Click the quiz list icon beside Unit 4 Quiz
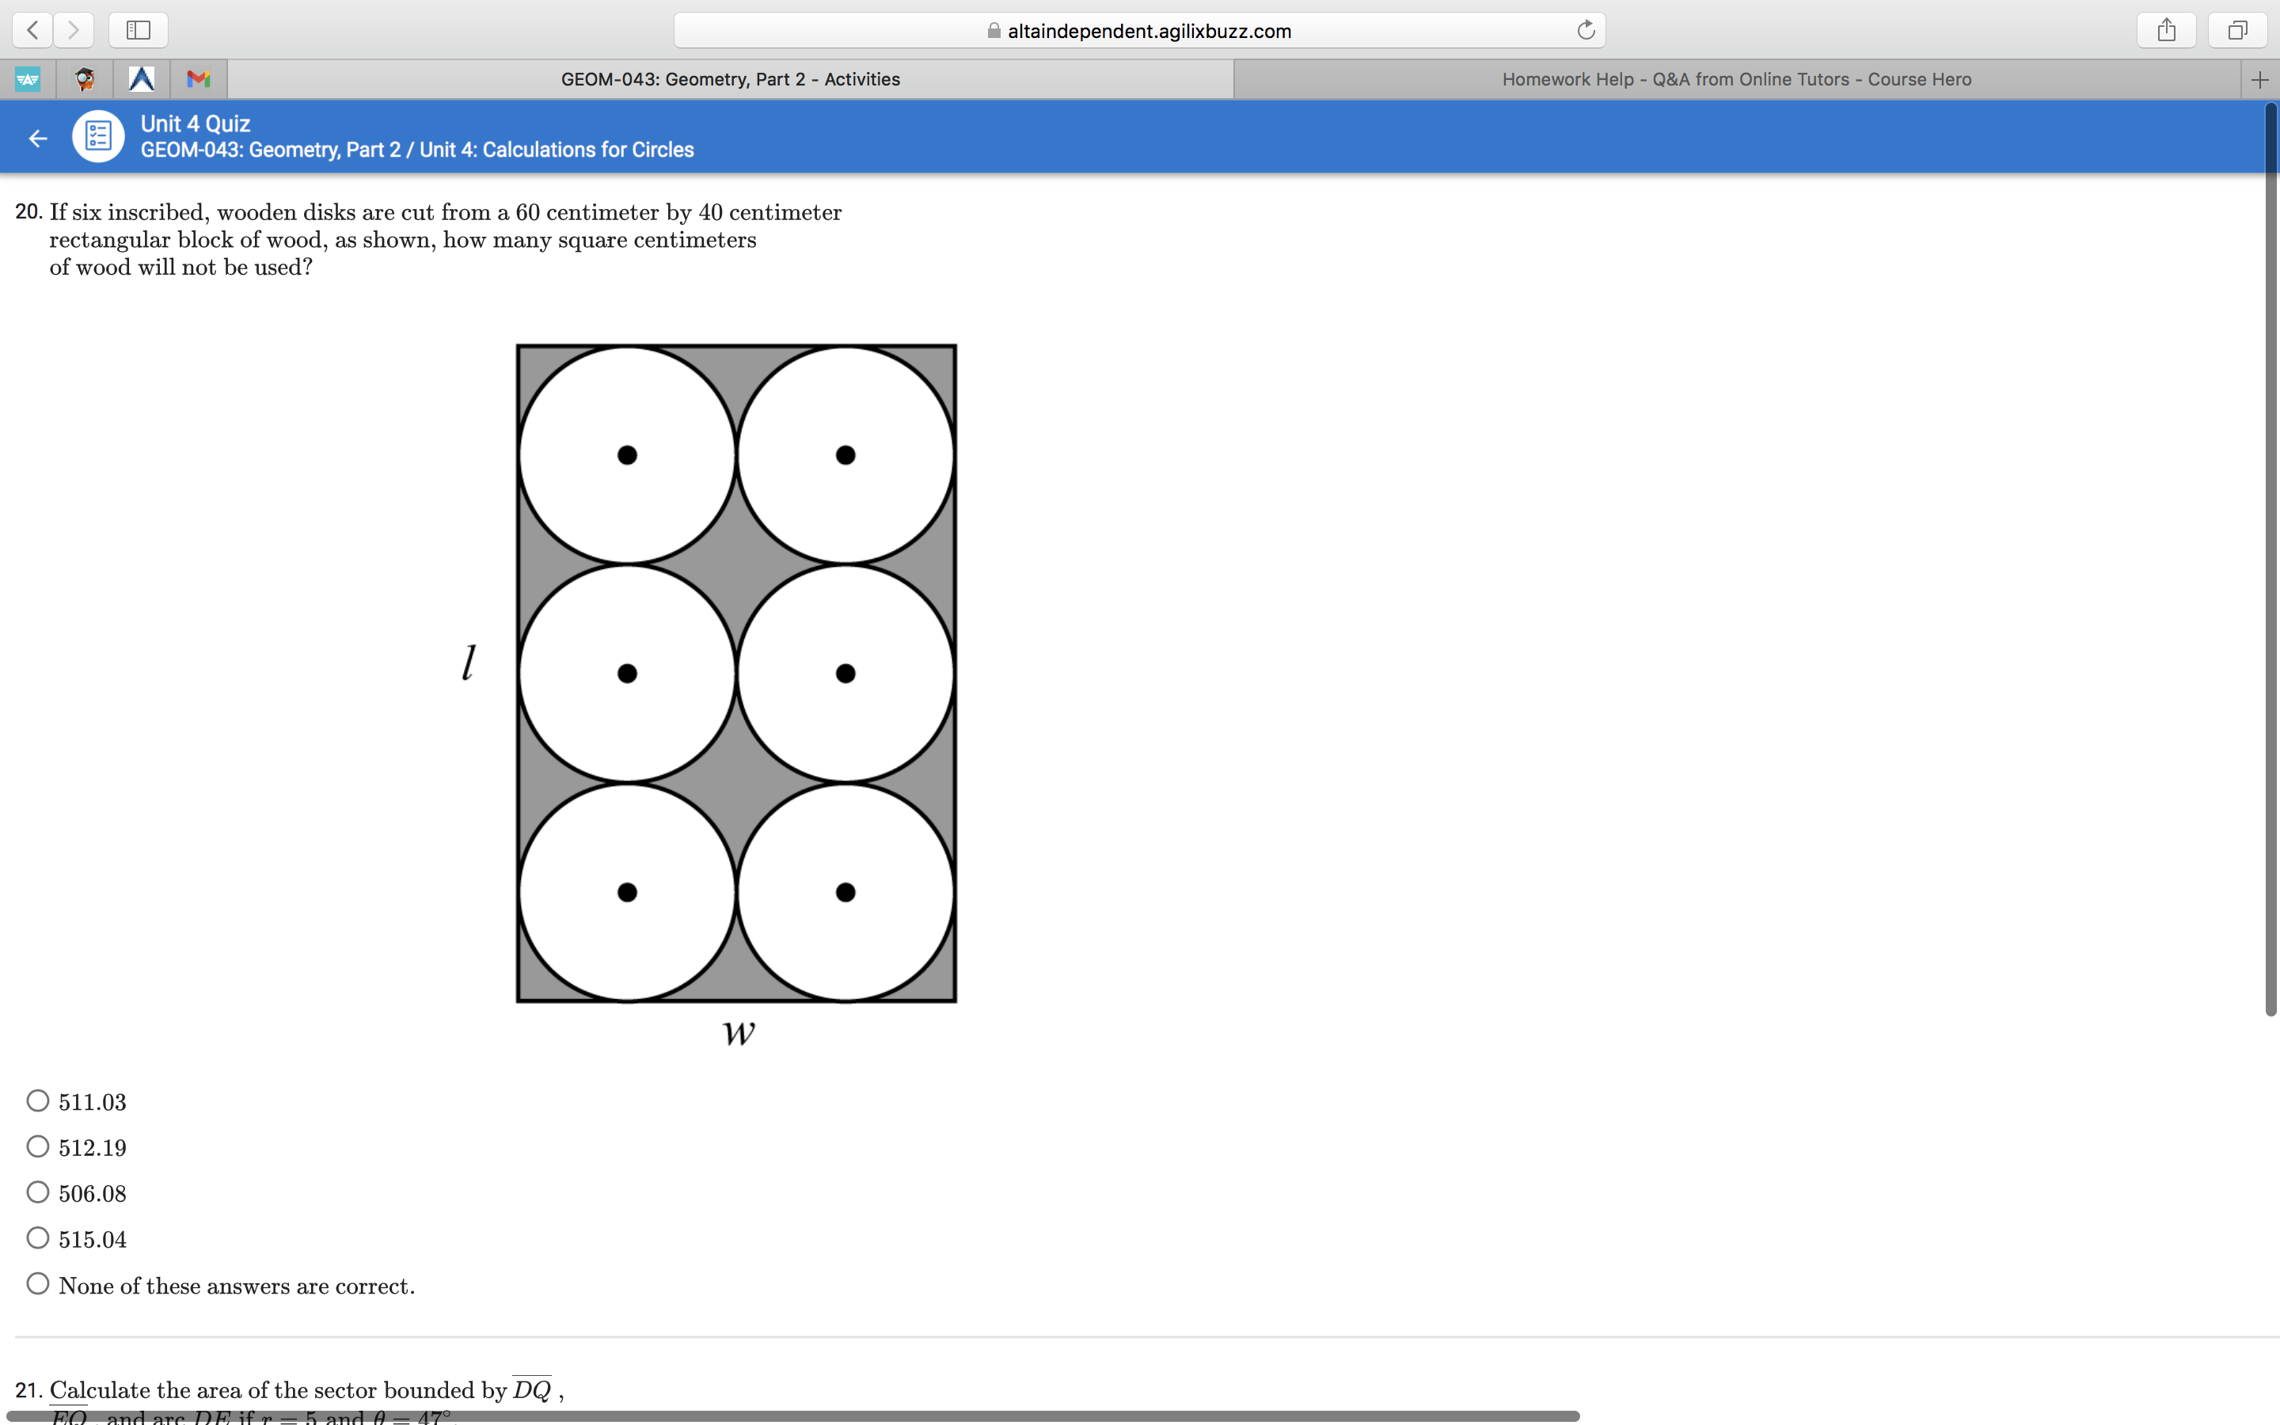The height and width of the screenshot is (1425, 2280). click(x=97, y=135)
